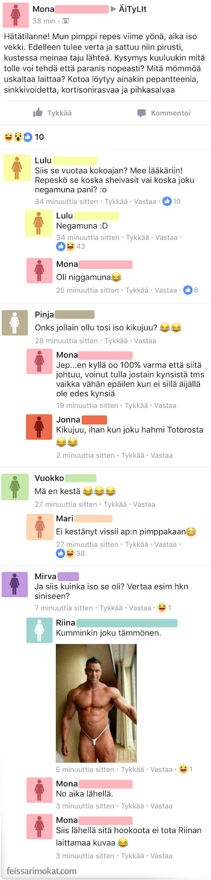211x880 pixels.
Task: Click Vuokko's green profile avatar
Action: 15,487
